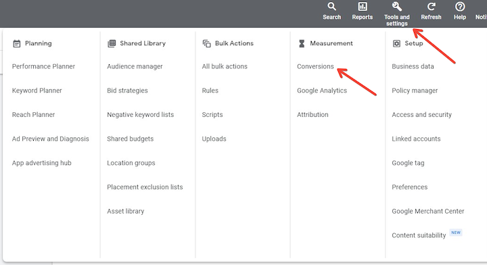Open Conversions under Measurement
Screen dimensions: 487x265
pos(315,66)
